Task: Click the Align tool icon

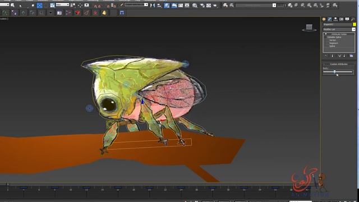Action: 159,5
